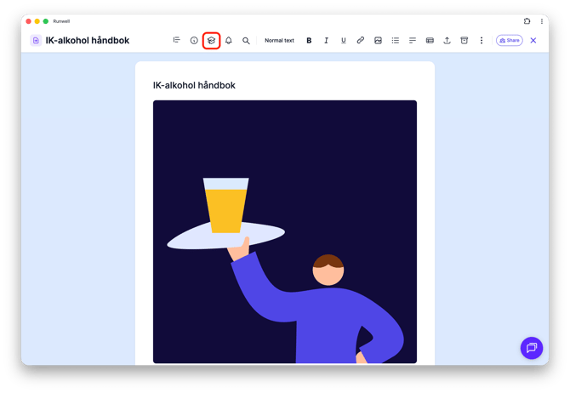Viewport: 570px width, 393px height.
Task: Export the document with the upload icon
Action: [x=447, y=40]
